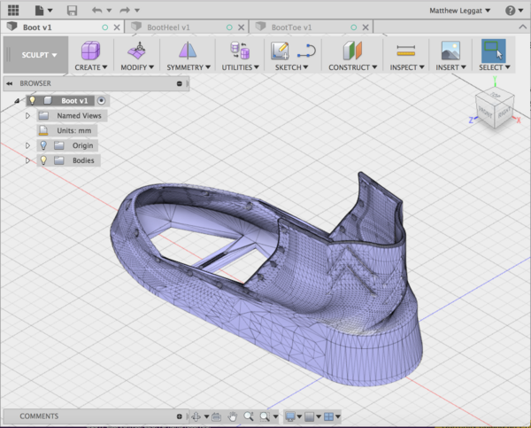Click the Undo arrow button

[x=96, y=11]
